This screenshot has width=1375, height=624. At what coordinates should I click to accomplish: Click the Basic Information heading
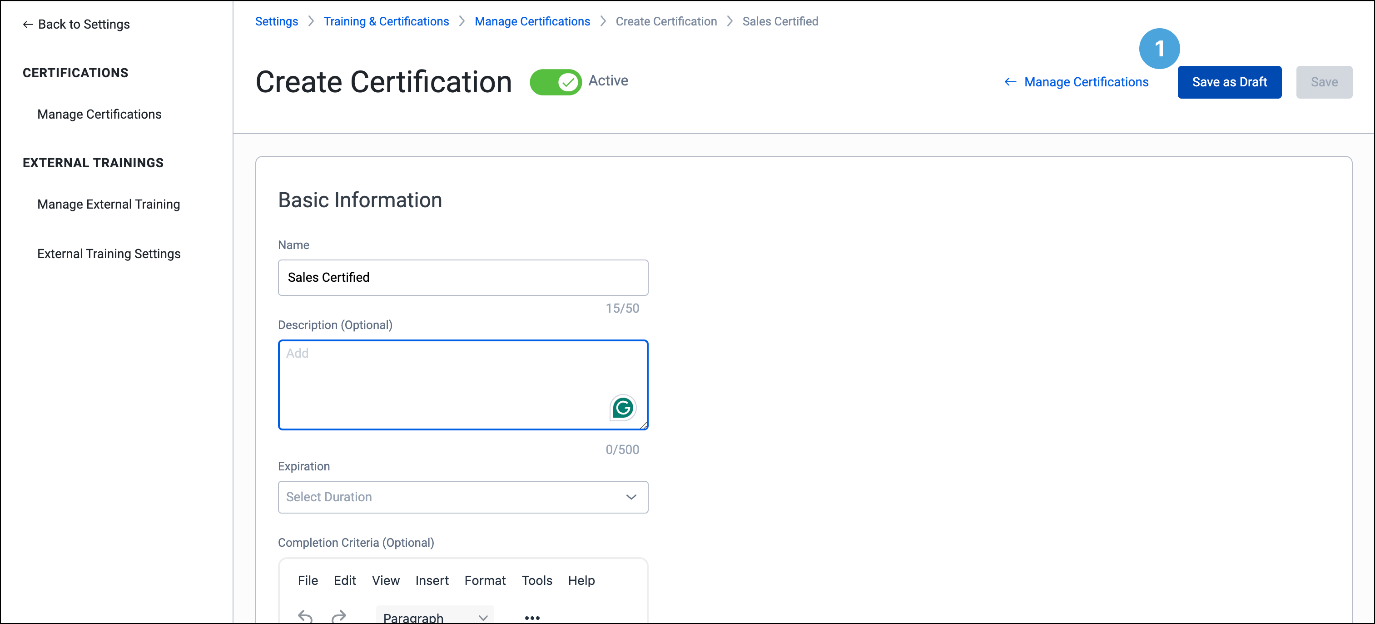(360, 200)
